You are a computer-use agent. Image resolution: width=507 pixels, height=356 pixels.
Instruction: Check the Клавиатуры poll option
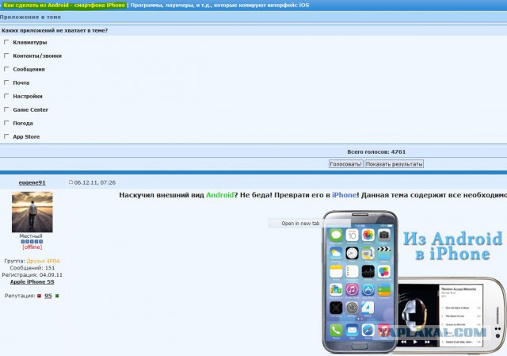[6, 42]
